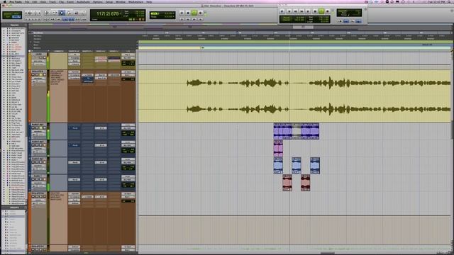The image size is (454, 255).
Task: Select the Pencil tool
Action: [83, 13]
